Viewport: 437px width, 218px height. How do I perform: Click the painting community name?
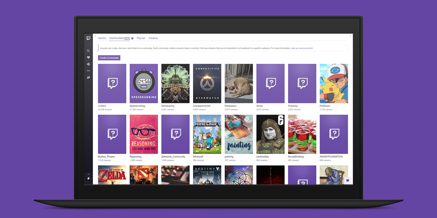(229, 157)
